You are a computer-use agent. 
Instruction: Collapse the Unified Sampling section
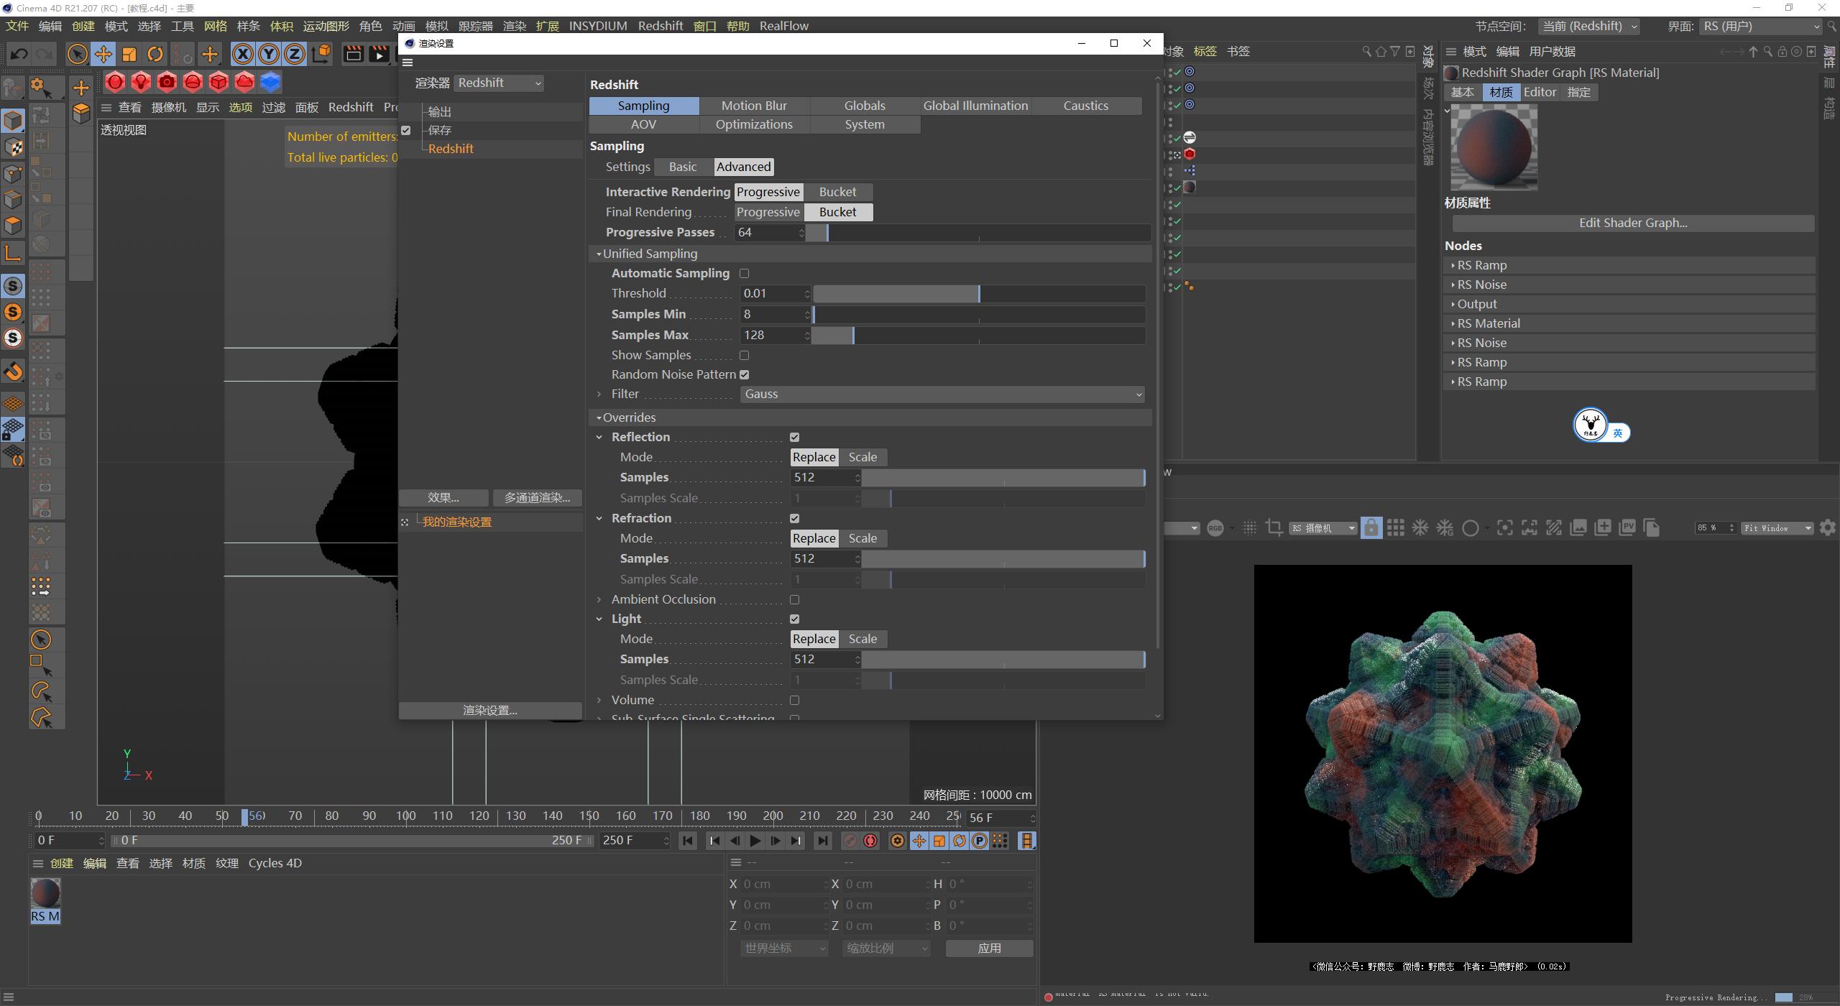point(599,254)
